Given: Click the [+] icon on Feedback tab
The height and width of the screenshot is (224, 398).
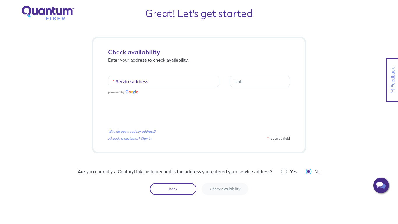Looking at the screenshot, I should [393, 91].
